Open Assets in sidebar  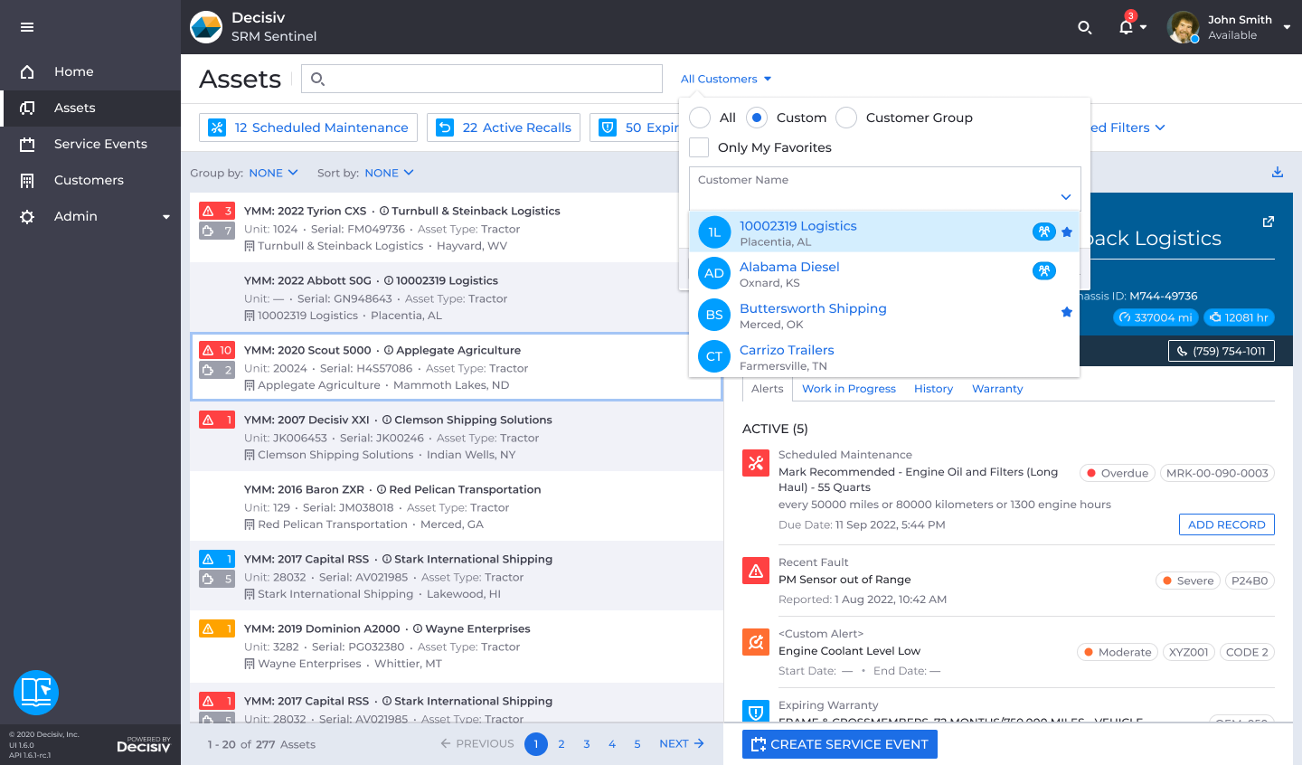90,108
